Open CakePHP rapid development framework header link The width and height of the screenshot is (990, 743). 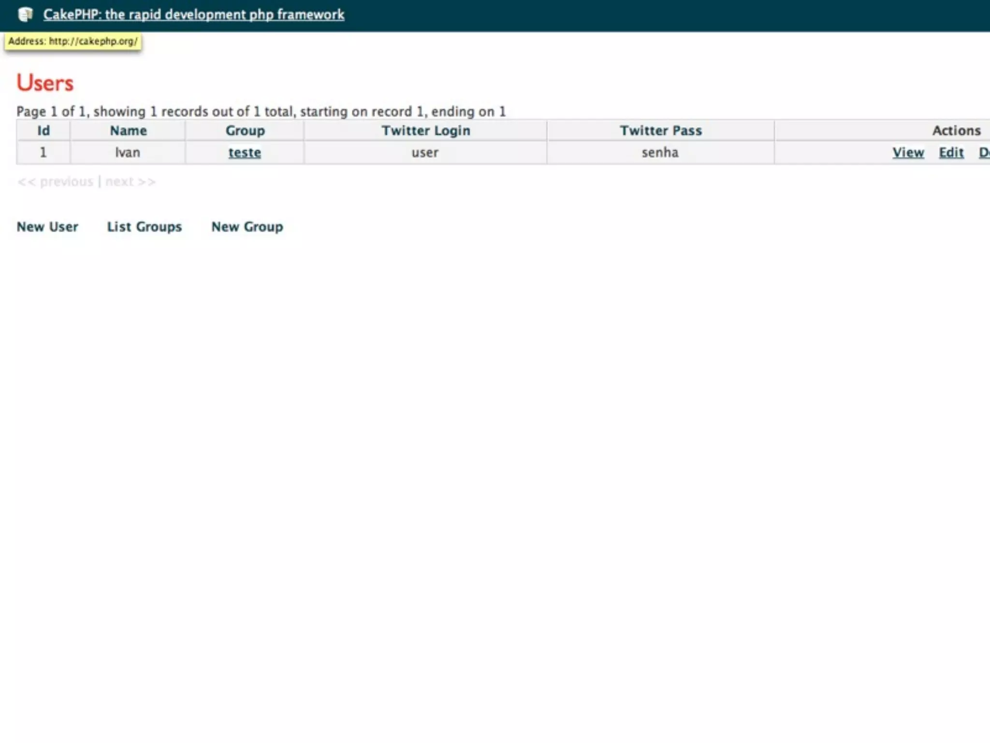(x=193, y=15)
